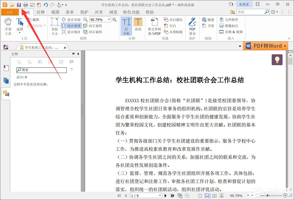Open the PDF签名 (PDF Sign) tool

point(192,26)
